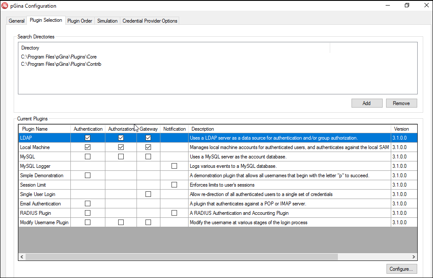This screenshot has width=433, height=278.
Task: Enable Session Limit Notification checkbox
Action: click(x=174, y=184)
